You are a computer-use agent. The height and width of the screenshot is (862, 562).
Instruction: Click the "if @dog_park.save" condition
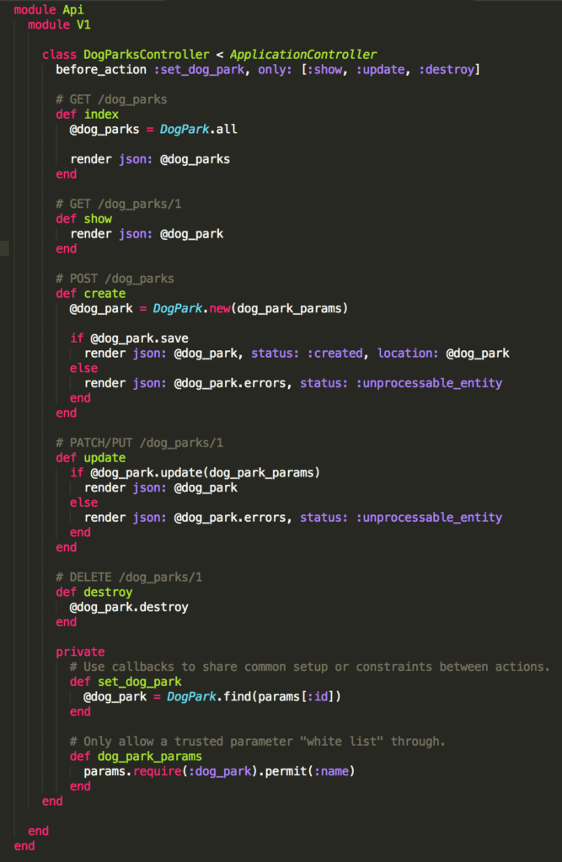point(130,338)
